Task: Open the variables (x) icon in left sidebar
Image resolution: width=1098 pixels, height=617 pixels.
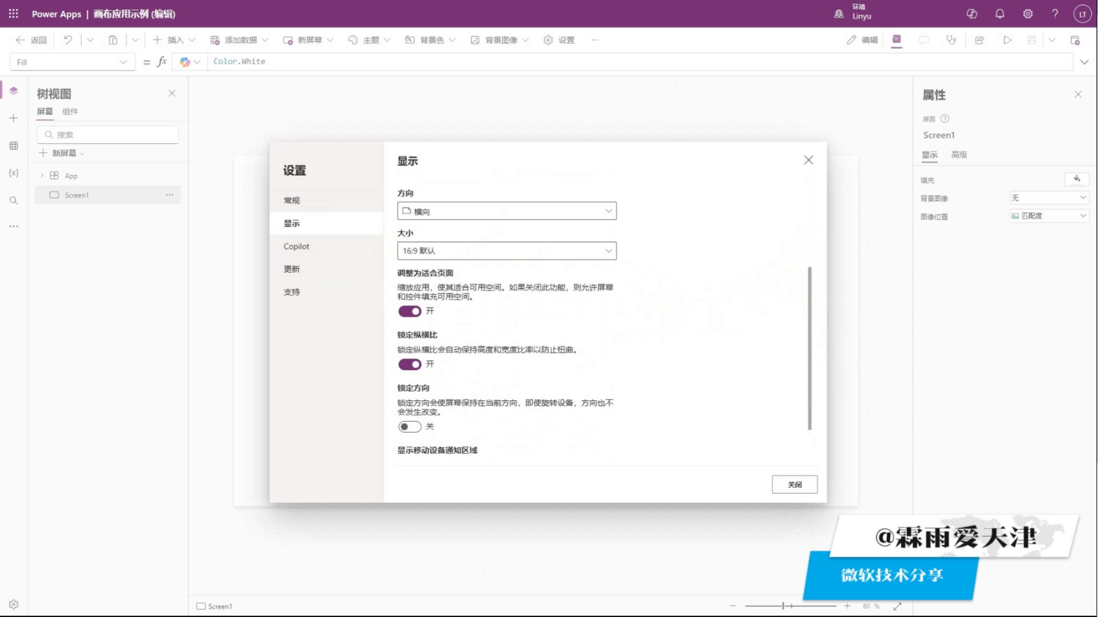Action: click(x=14, y=173)
